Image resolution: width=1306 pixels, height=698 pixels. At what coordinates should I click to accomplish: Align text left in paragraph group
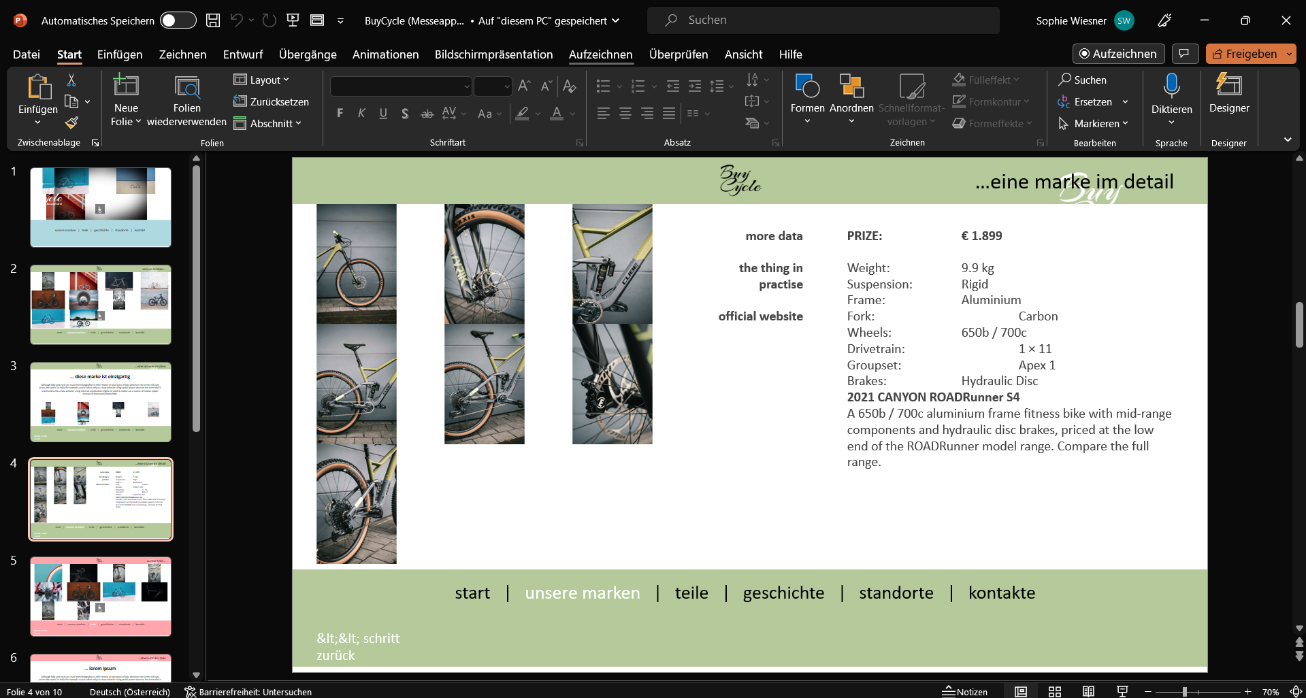coord(604,114)
